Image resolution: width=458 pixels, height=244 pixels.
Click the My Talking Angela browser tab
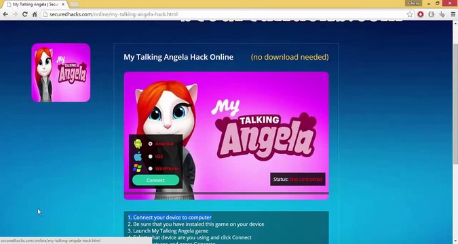tap(35, 4)
